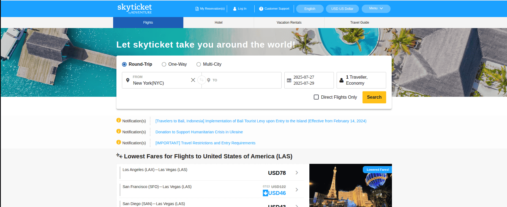Click the Customer Support question mark icon
507x207 pixels.
261,9
